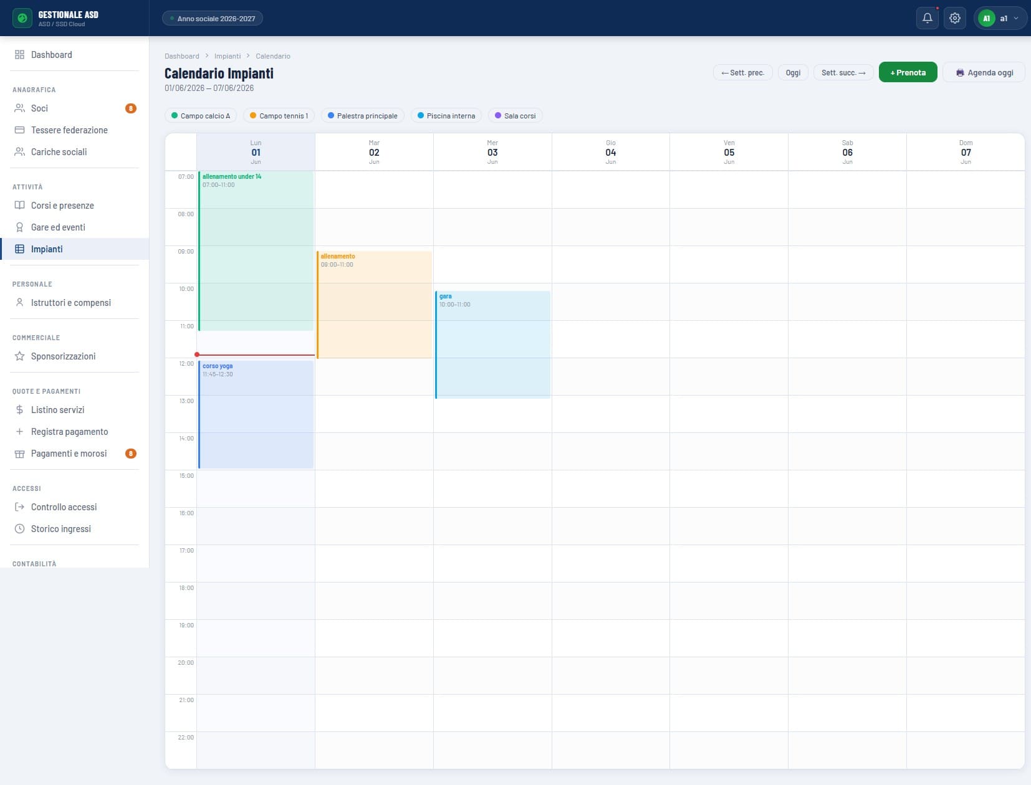Image resolution: width=1031 pixels, height=785 pixels.
Task: Open Gare ed eventi page
Action: (x=75, y=227)
